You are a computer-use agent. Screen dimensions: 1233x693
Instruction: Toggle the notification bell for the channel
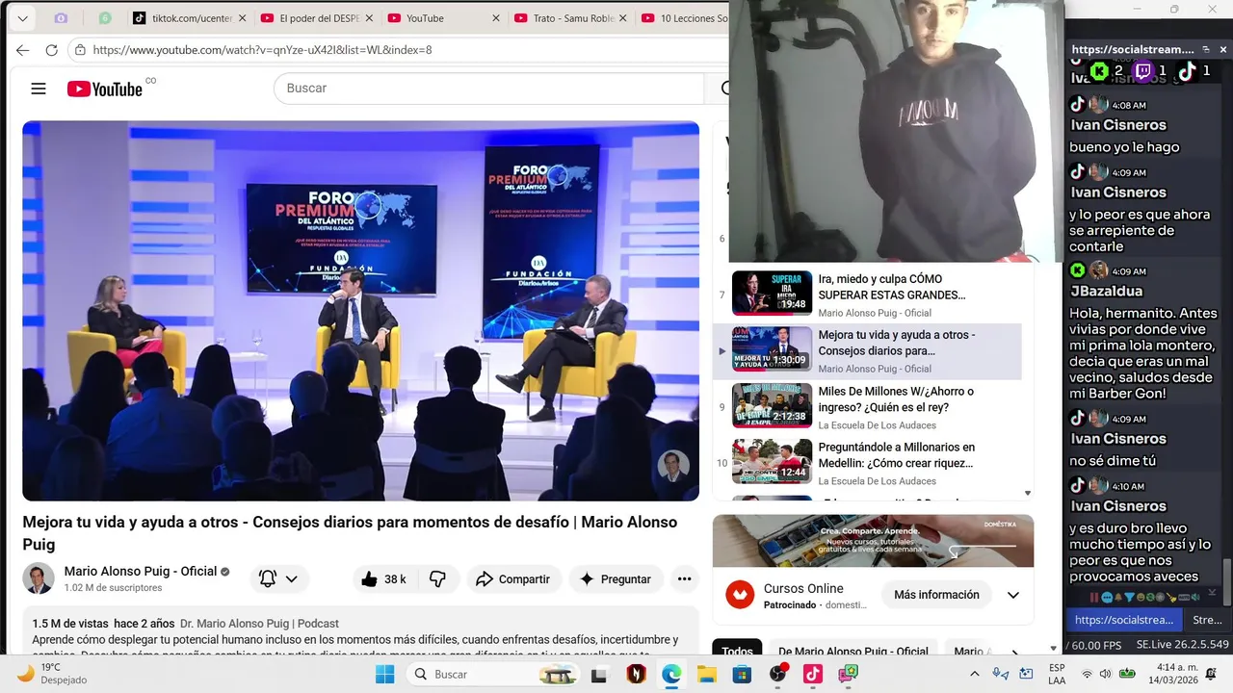tap(268, 579)
